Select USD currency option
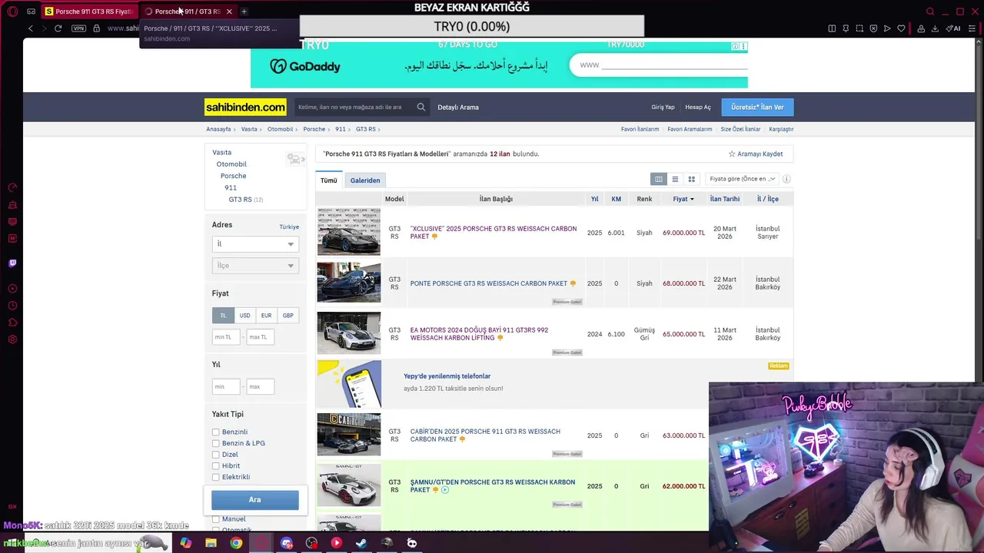This screenshot has height=553, width=984. (244, 316)
